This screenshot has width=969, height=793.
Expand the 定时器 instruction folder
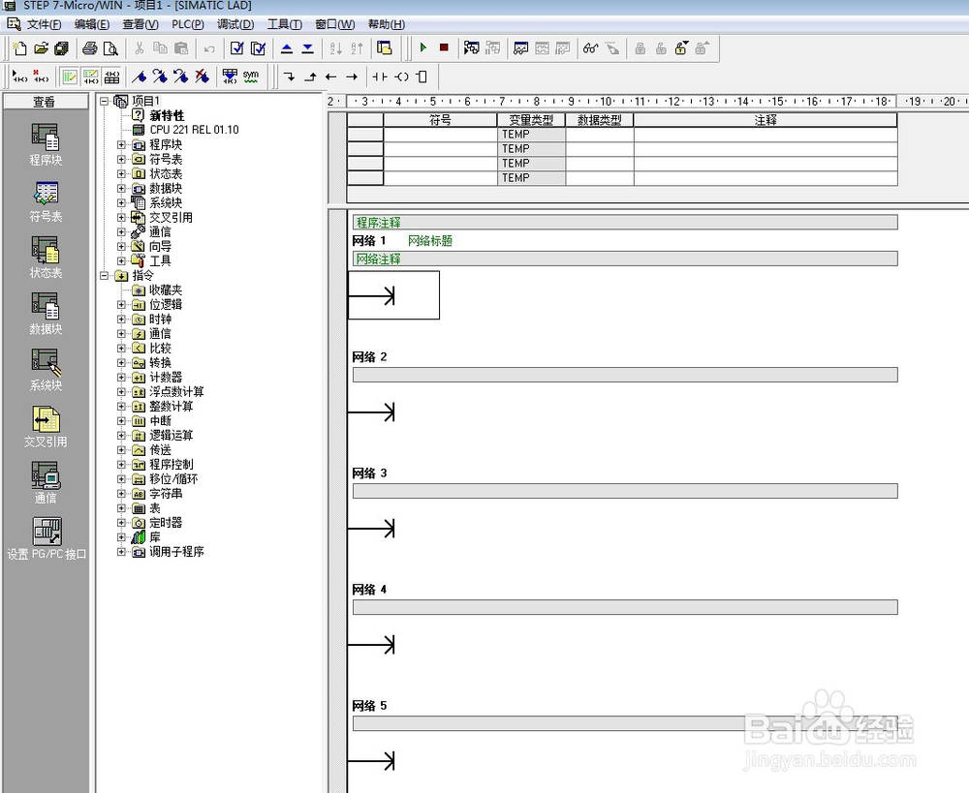(122, 523)
